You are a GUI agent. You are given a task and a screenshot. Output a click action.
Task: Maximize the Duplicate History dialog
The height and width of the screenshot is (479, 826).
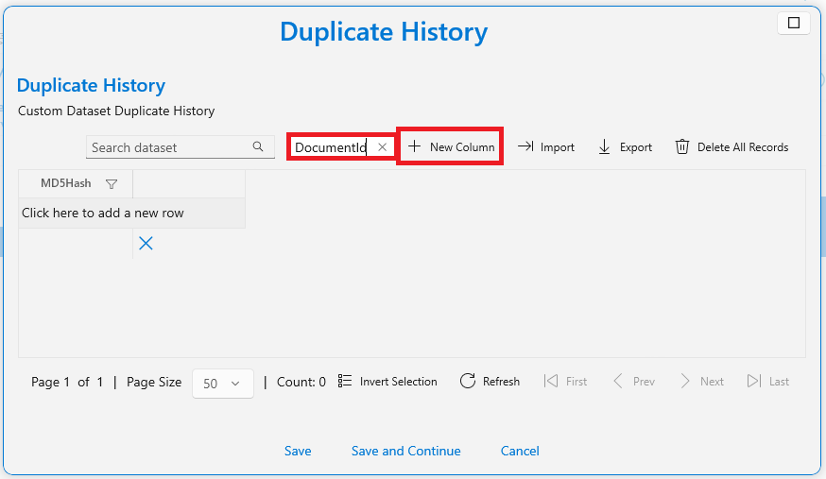[794, 23]
